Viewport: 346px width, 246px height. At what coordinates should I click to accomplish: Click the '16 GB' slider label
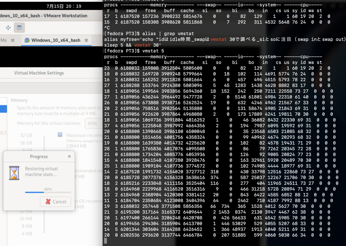click(x=26, y=143)
